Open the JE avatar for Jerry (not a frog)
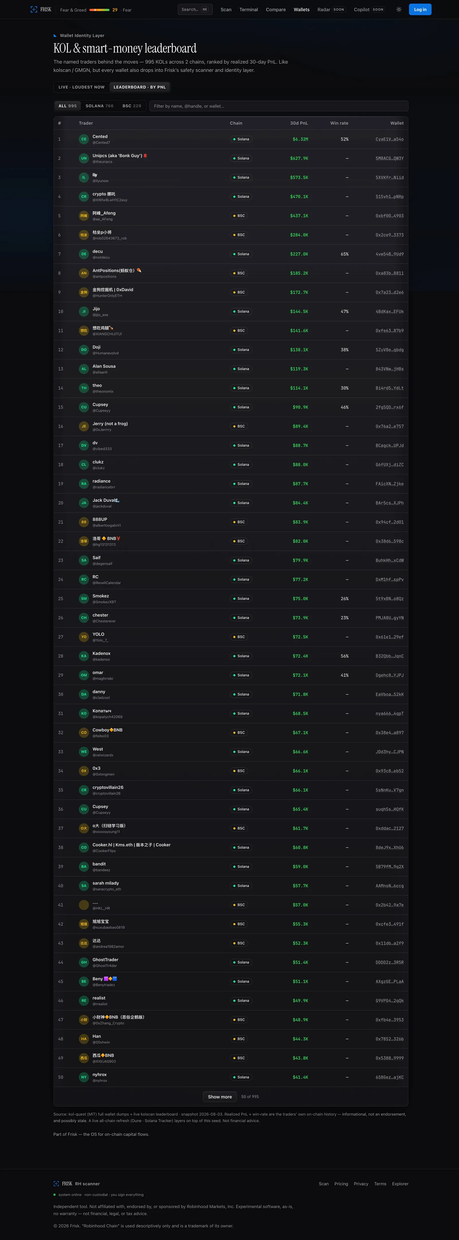 click(84, 426)
